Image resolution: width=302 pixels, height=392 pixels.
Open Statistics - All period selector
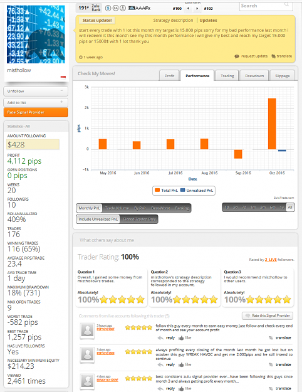tap(36, 126)
